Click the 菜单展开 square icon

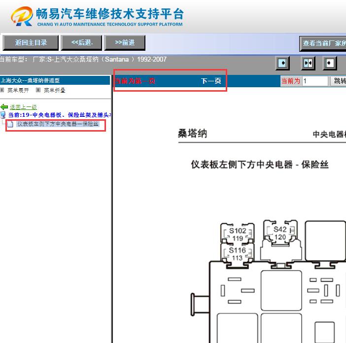[x=2, y=90]
